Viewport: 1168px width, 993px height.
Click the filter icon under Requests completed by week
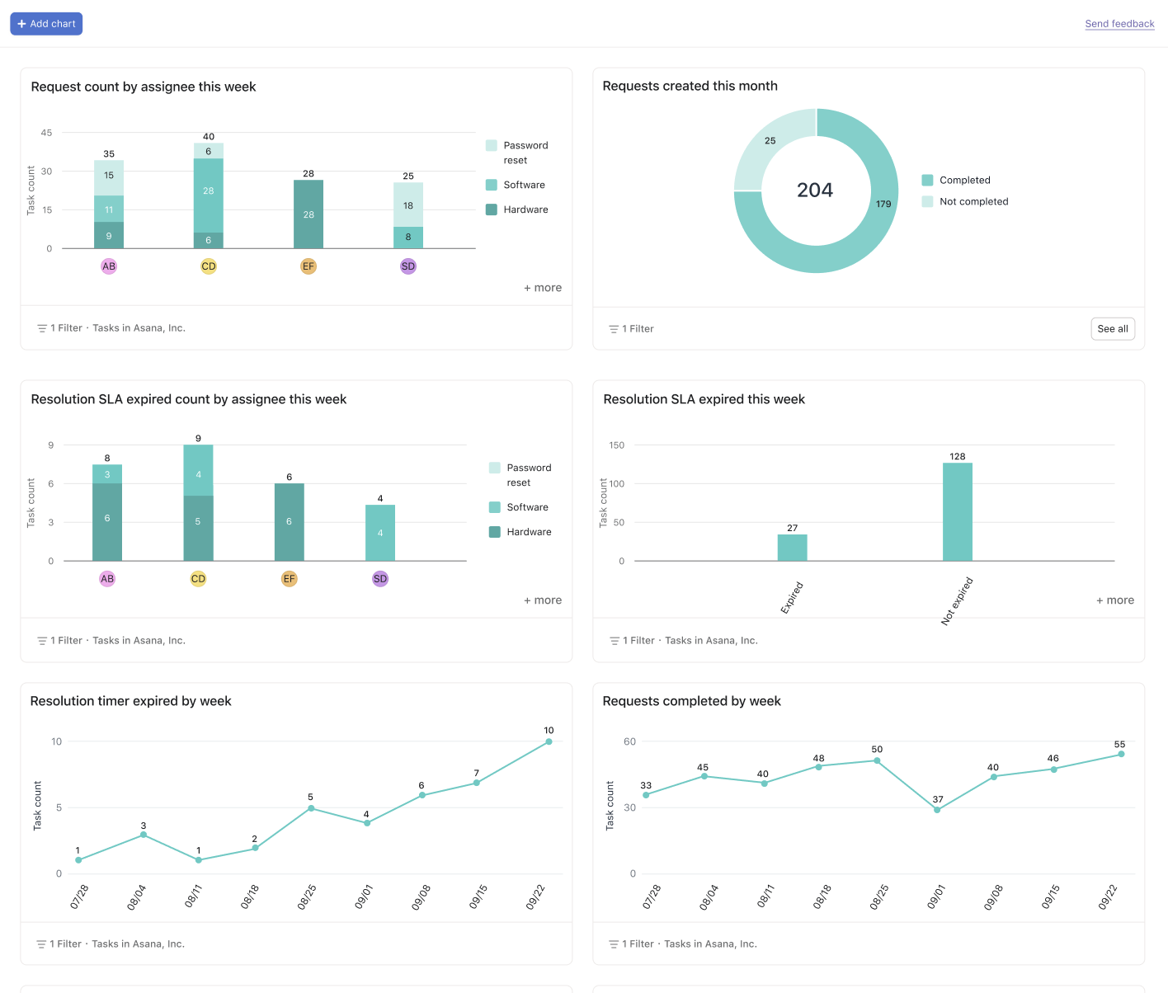point(612,944)
